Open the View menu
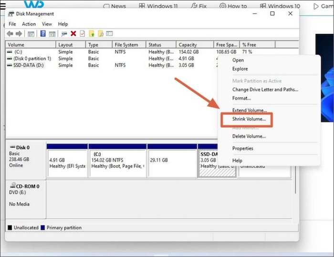Viewport: 334px width, 257px height. [x=47, y=24]
